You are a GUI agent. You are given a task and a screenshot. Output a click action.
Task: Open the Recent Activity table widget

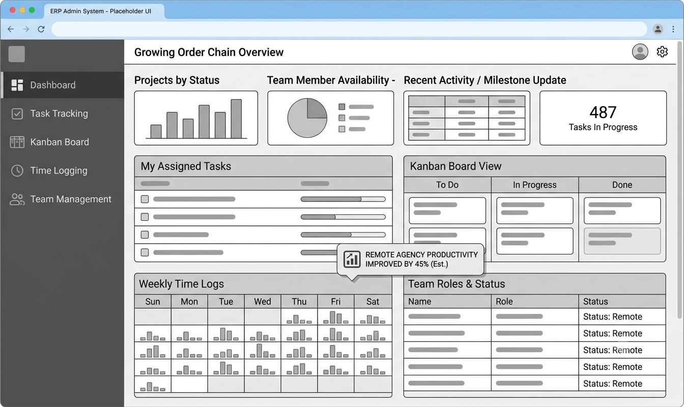(467, 118)
